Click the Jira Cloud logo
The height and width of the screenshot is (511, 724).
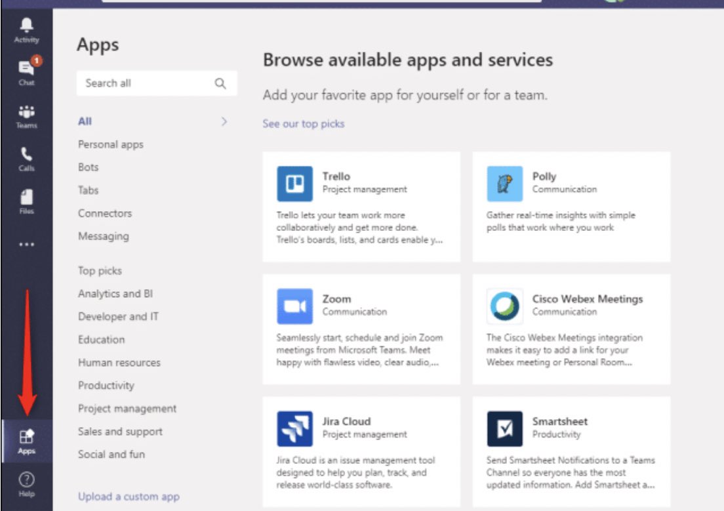point(294,429)
